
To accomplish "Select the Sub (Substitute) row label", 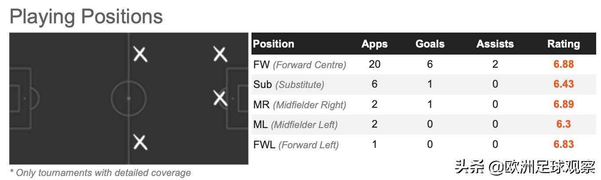I will pyautogui.click(x=289, y=84).
